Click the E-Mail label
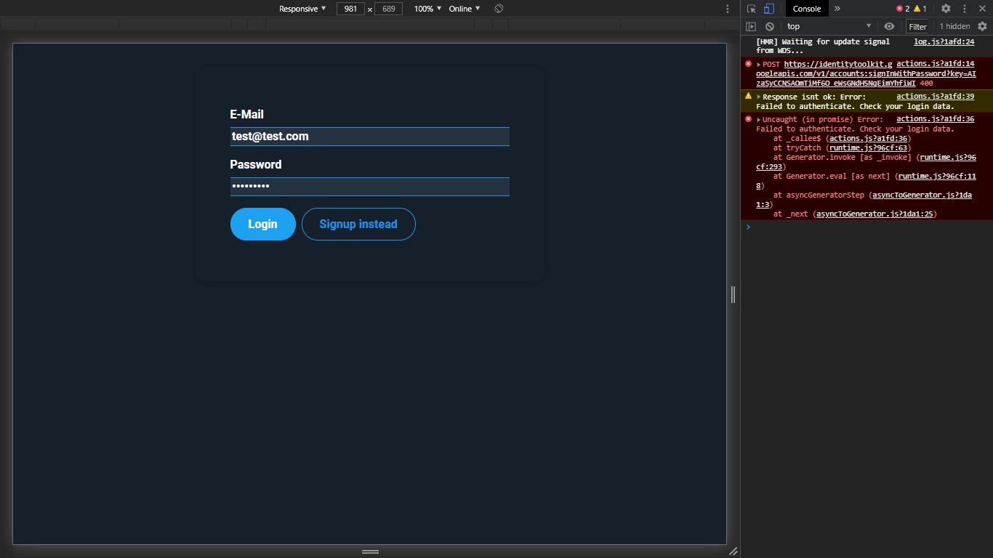The height and width of the screenshot is (558, 993). point(246,114)
